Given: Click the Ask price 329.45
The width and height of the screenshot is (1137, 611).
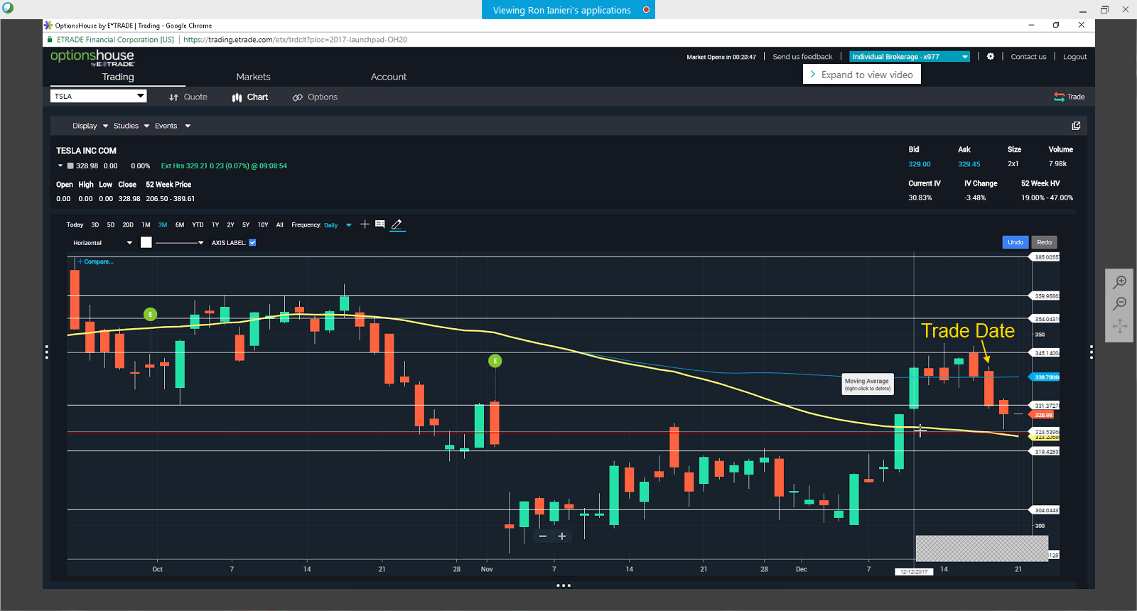Looking at the screenshot, I should [x=969, y=164].
